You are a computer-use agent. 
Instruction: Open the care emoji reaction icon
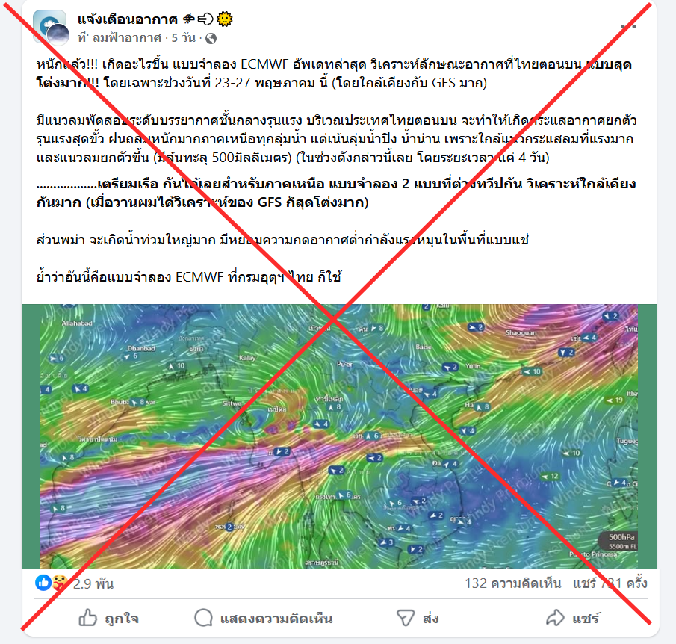(60, 583)
